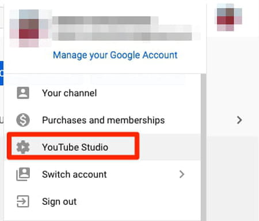The height and width of the screenshot is (221, 259).
Task: Open the Manage your Google Account link
Action: [115, 55]
